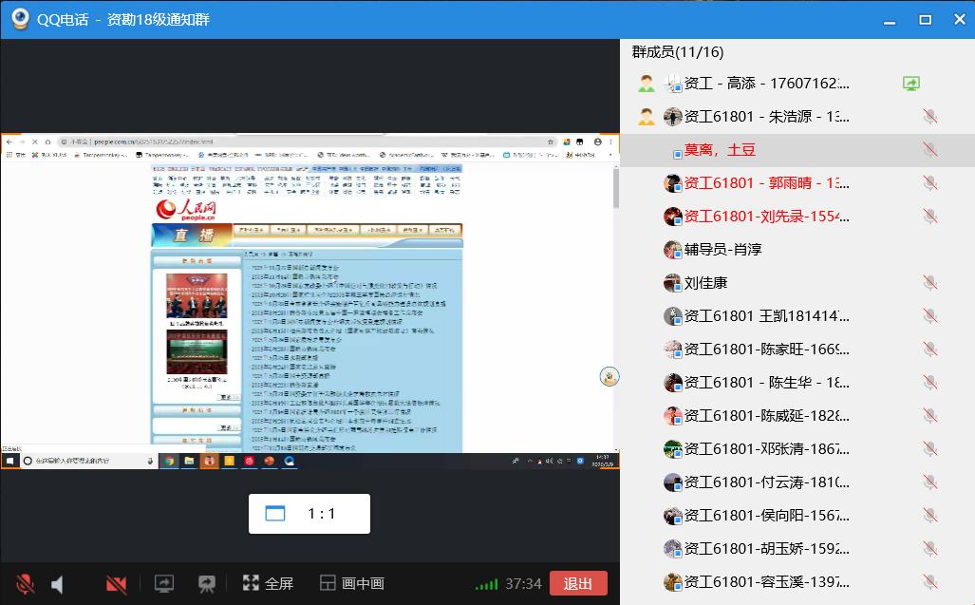The height and width of the screenshot is (605, 975).
Task: Click the demonstration projector icon in the toolbar
Action: (207, 584)
